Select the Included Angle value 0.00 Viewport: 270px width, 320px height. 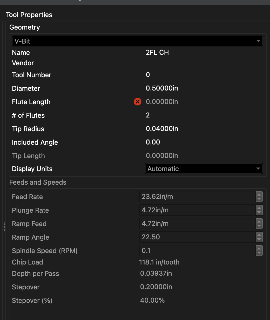pos(153,142)
